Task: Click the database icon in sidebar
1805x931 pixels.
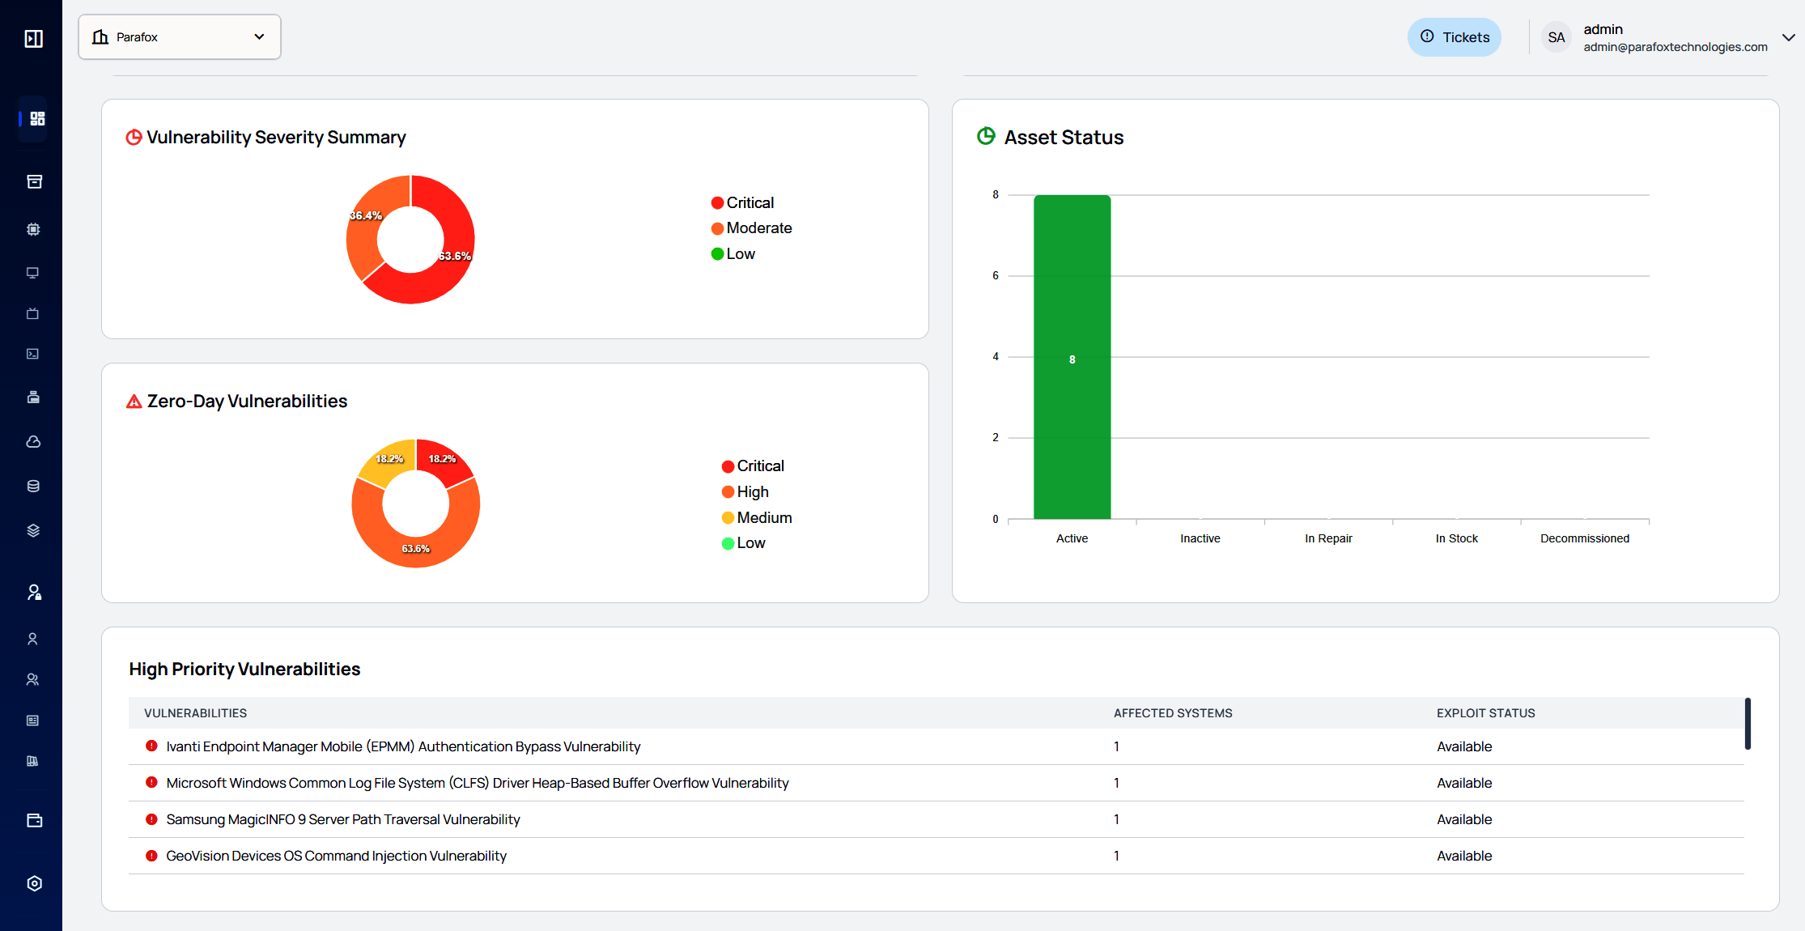Action: click(x=33, y=486)
